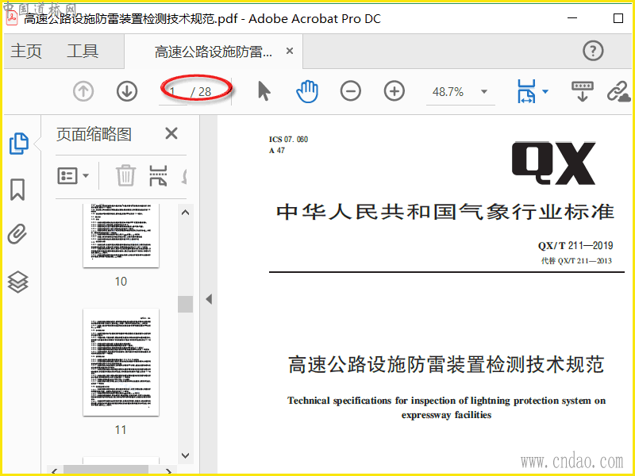The width and height of the screenshot is (635, 476).
Task: Collapse the navigation pane with triangle
Action: coord(209,299)
